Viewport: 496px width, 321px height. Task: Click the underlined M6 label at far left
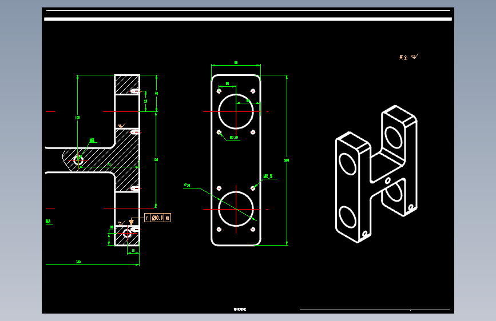[49, 222]
